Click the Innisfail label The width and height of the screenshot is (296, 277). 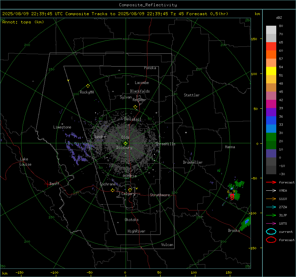pyautogui.click(x=133, y=119)
